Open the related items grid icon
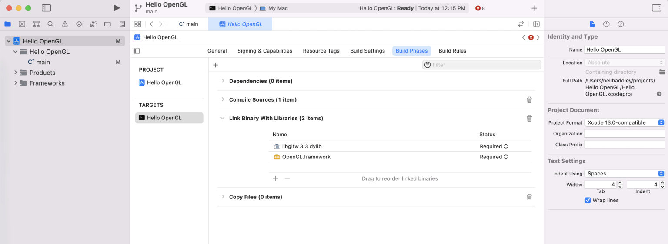This screenshot has height=244, width=668. pos(138,24)
